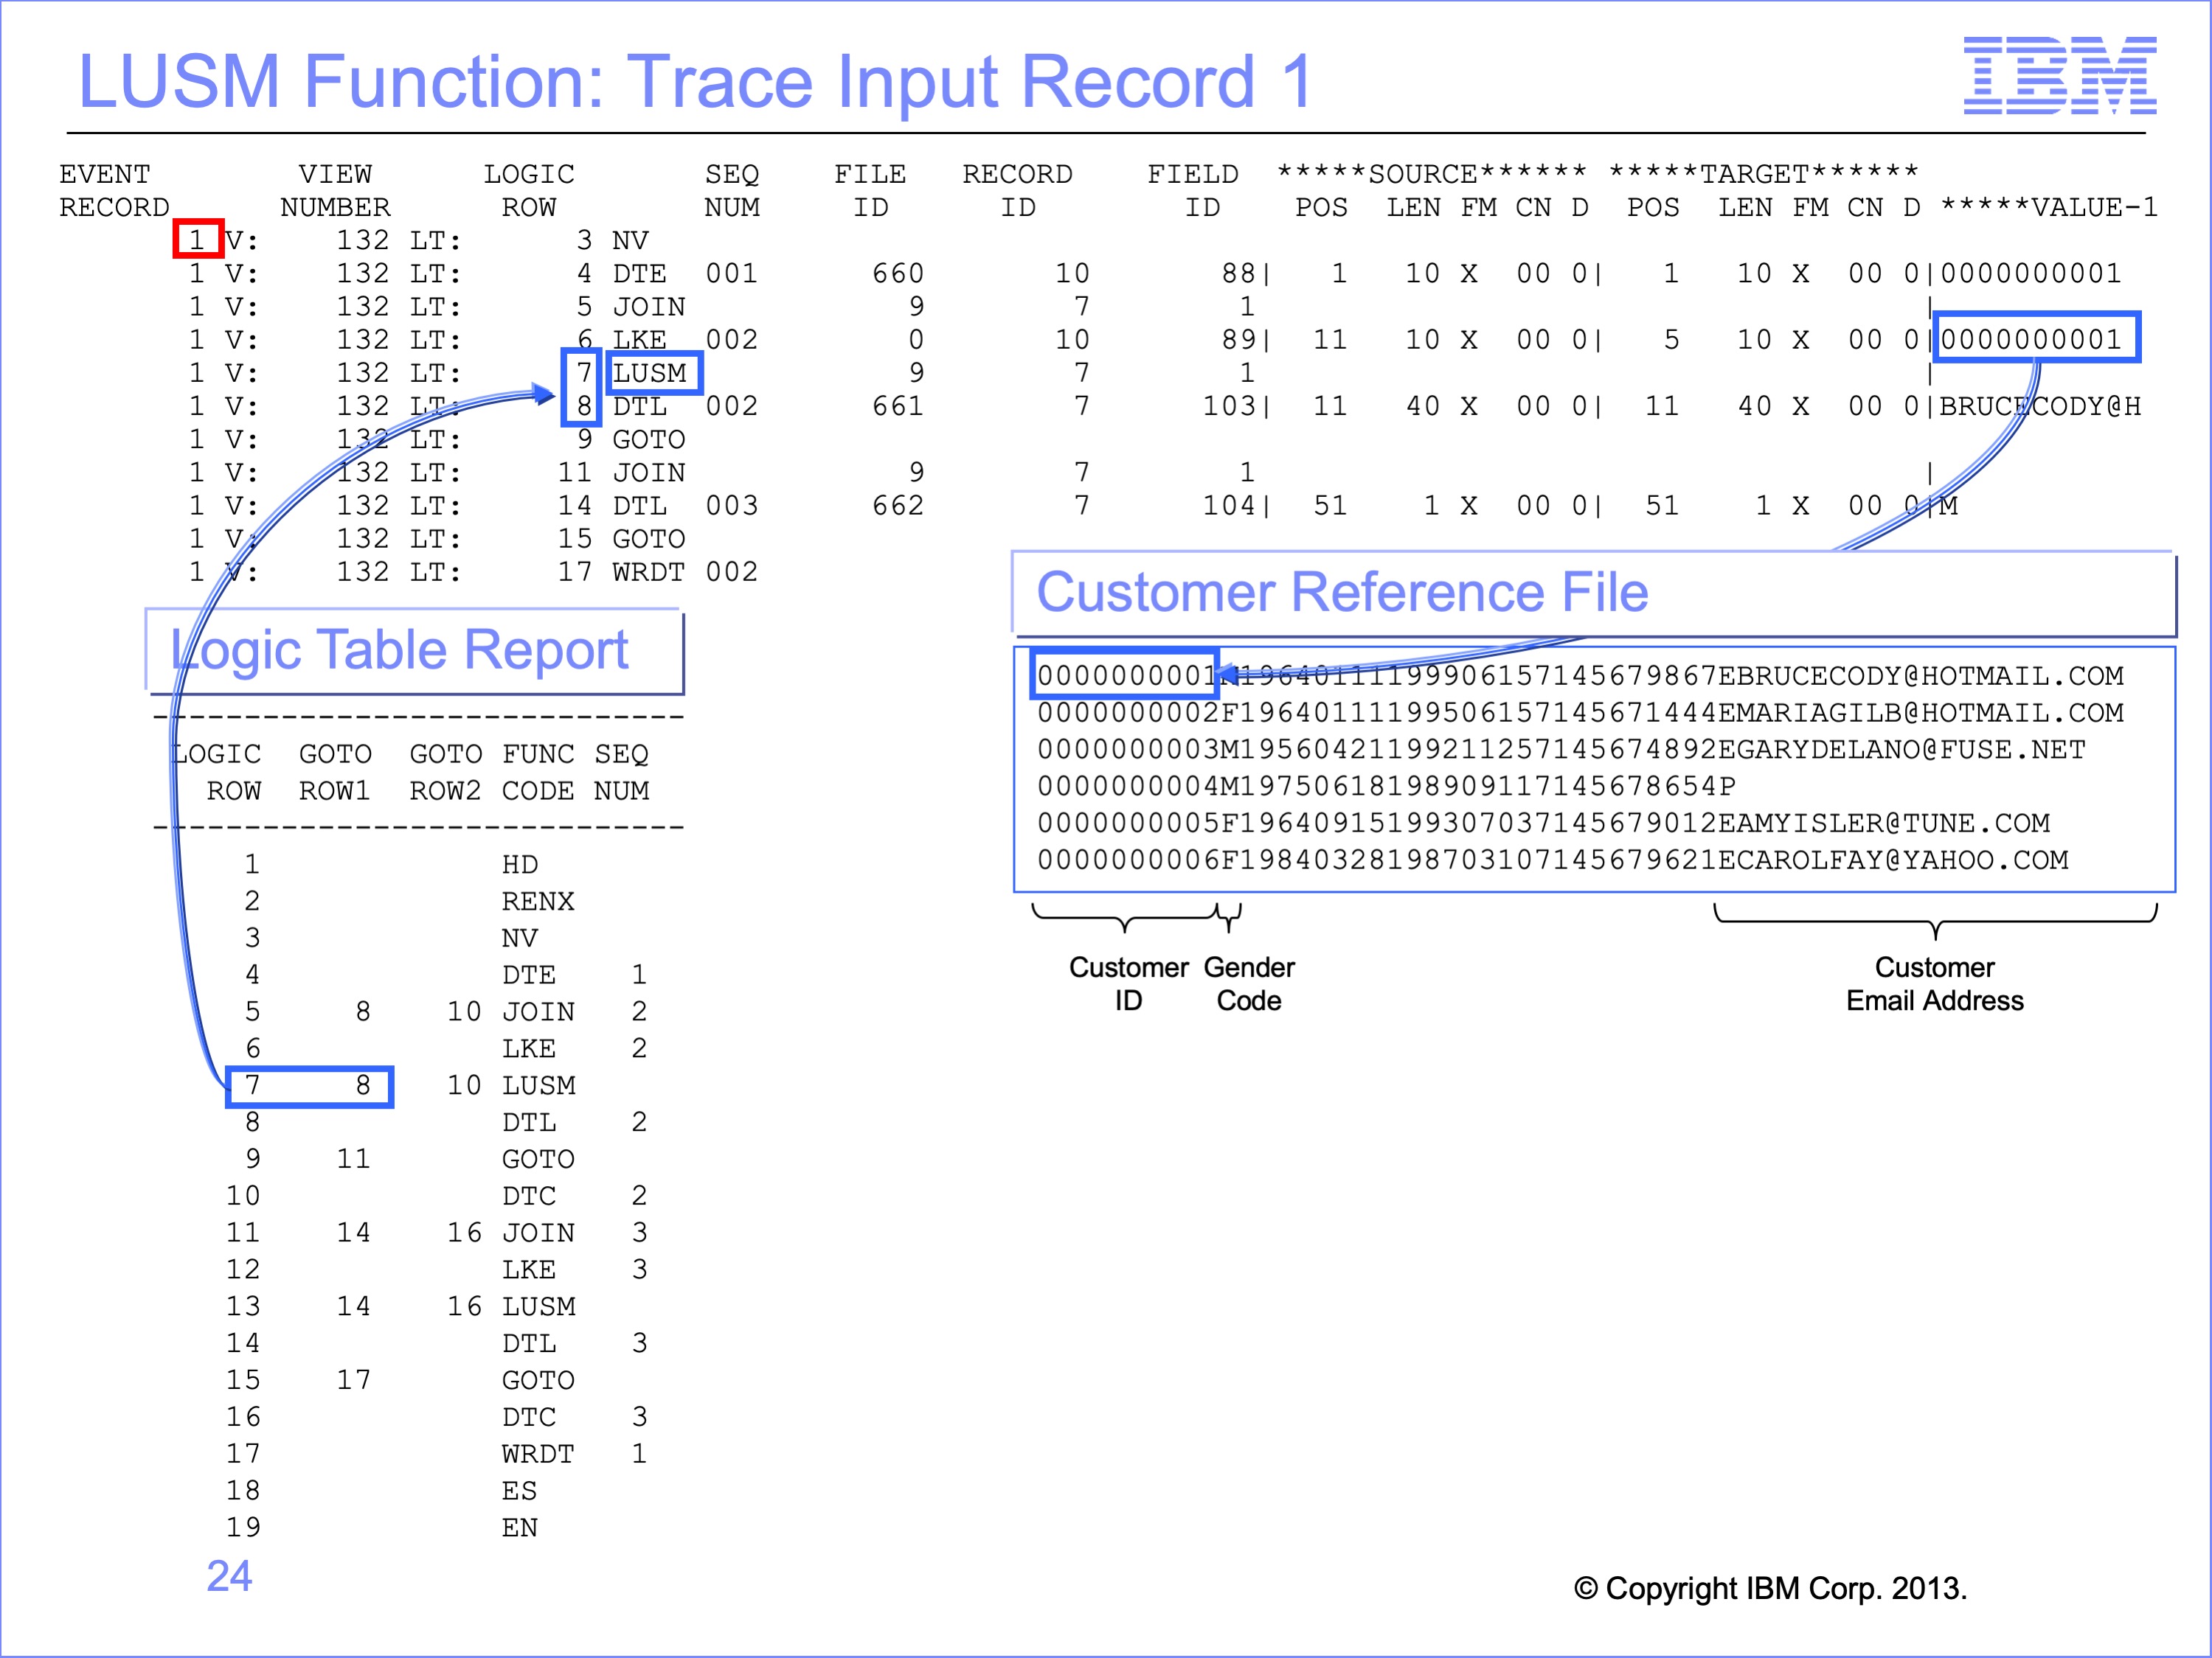Image resolution: width=2212 pixels, height=1658 pixels.
Task: Click JOIN in Logic Table row 11
Action: pyautogui.click(x=538, y=1233)
